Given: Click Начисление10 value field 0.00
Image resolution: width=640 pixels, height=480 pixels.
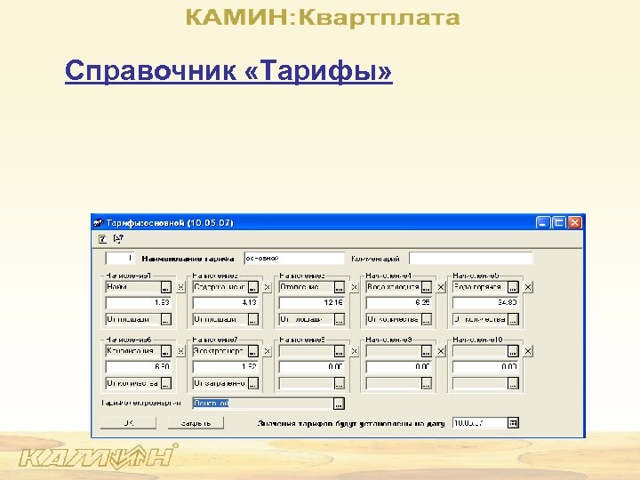Looking at the screenshot, I should pyautogui.click(x=485, y=367).
